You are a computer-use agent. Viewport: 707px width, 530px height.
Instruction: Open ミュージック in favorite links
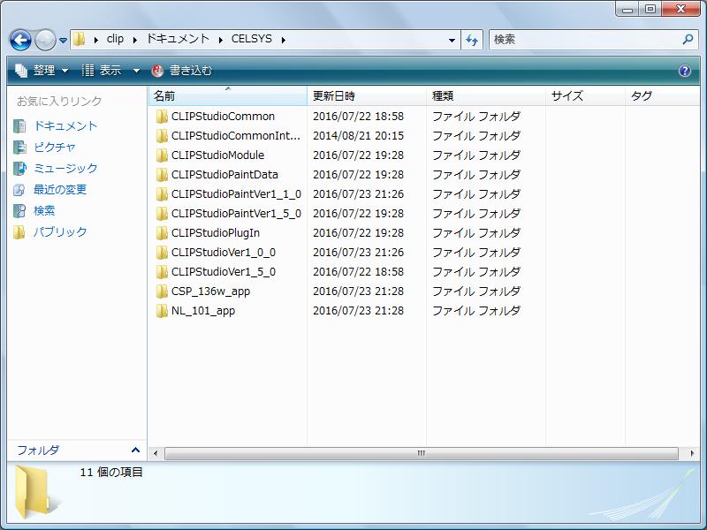pyautogui.click(x=65, y=168)
